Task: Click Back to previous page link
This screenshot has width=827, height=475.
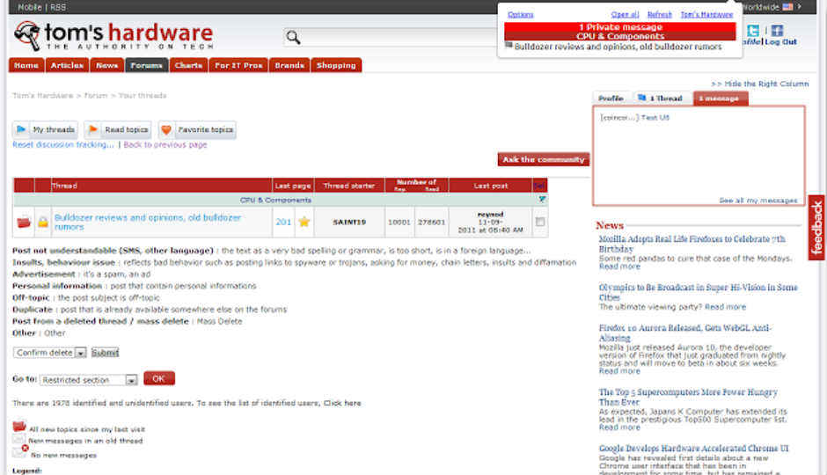Action: tap(165, 144)
